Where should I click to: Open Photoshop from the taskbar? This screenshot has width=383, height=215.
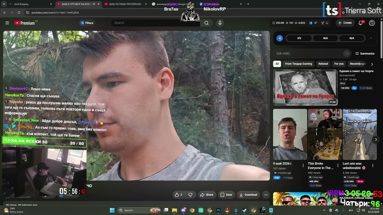pos(218,210)
